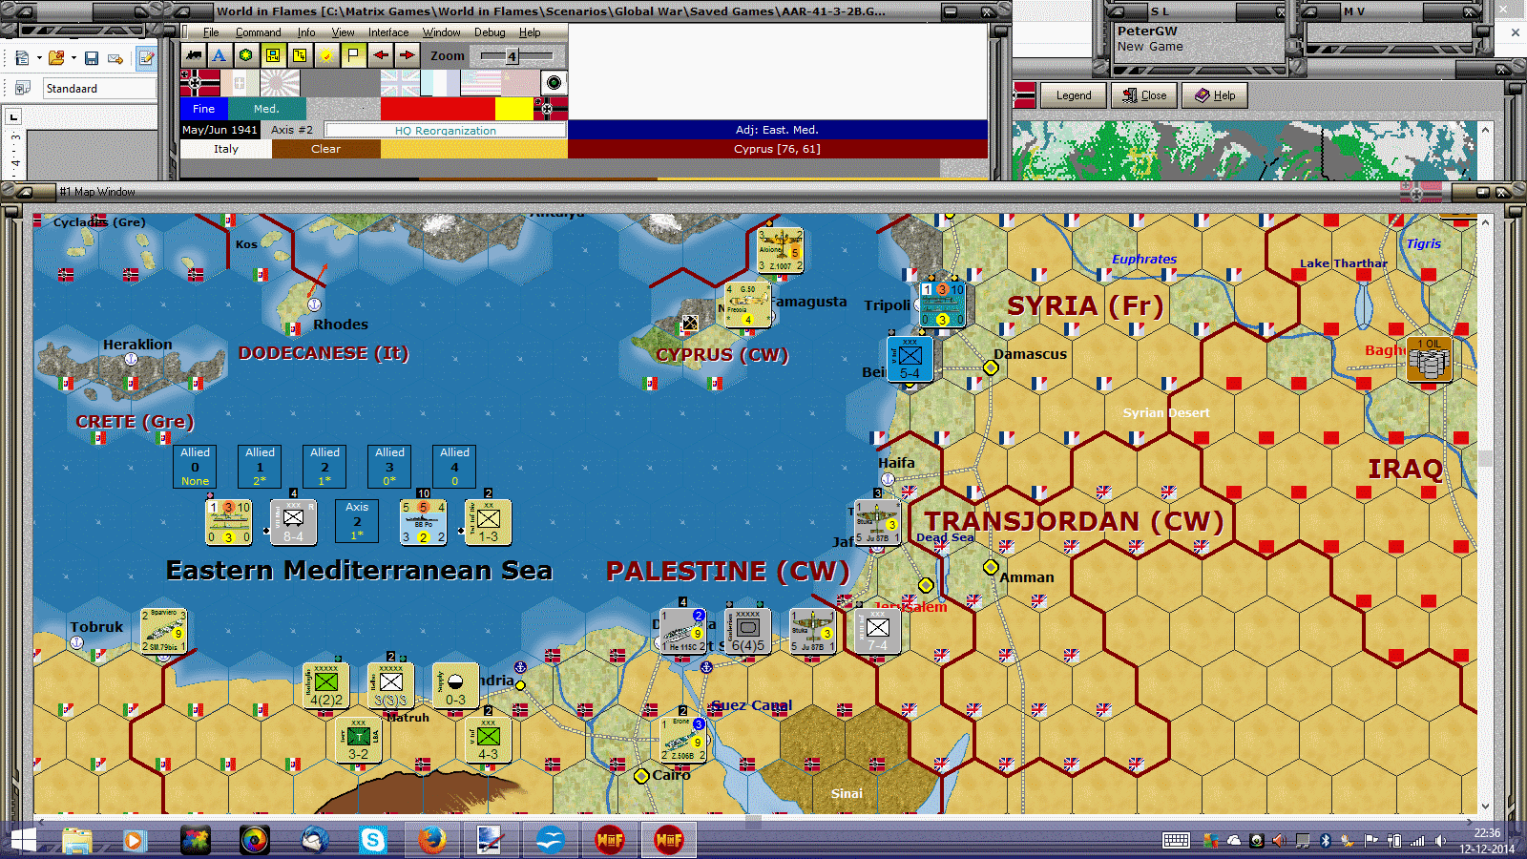
Task: Click the yellow stacked-units toolbar icon
Action: coord(300,55)
